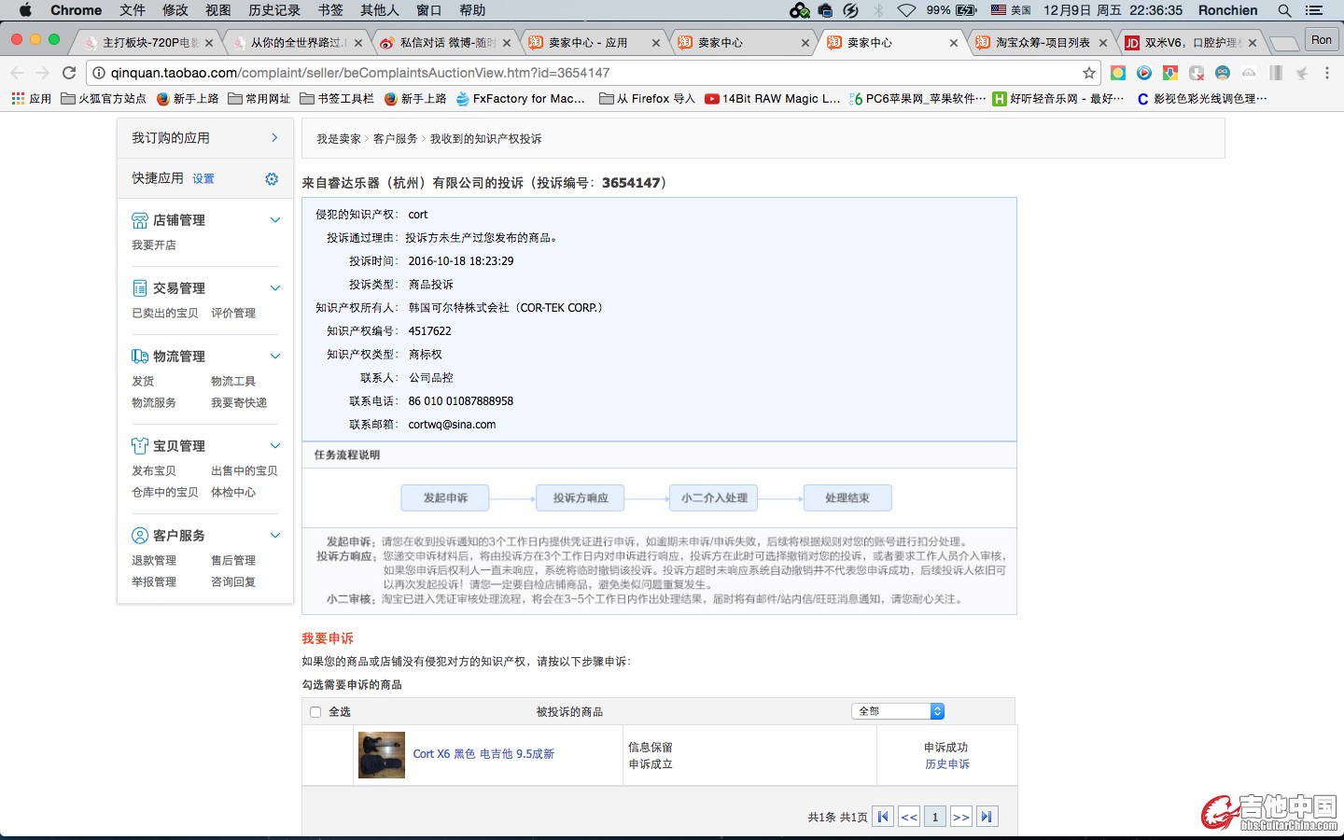This screenshot has width=1344, height=840.
Task: Open the 历史记录 menu
Action: point(274,10)
